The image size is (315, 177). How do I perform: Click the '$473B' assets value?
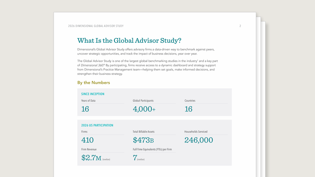143,140
